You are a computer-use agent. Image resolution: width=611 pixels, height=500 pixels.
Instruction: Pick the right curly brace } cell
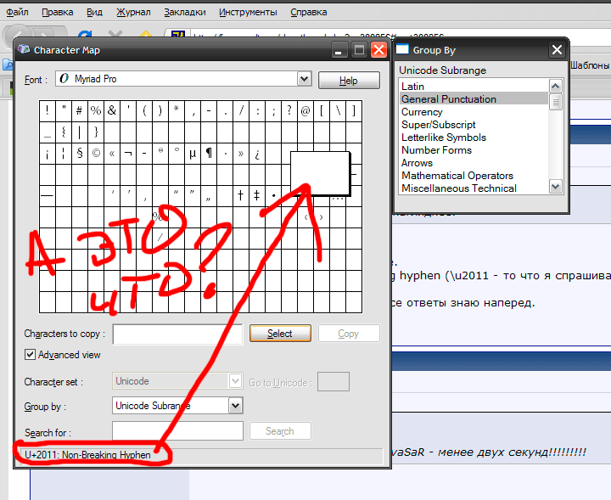tap(96, 132)
